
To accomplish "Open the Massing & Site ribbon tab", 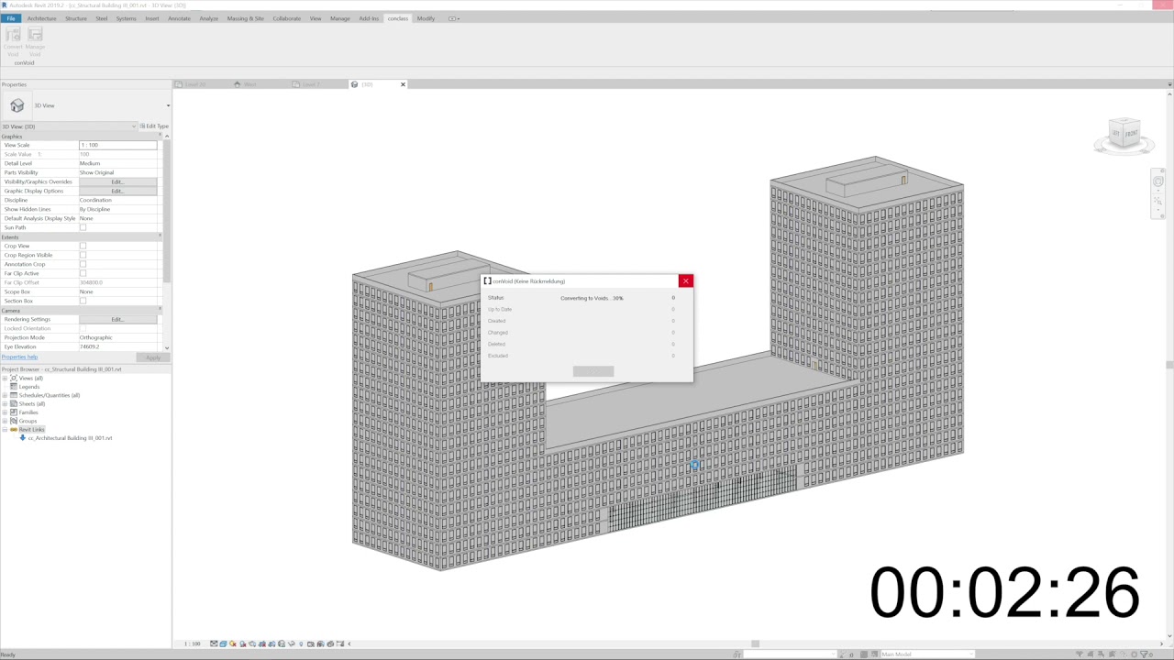I will (245, 18).
